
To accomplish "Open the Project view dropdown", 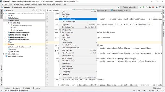I will point(9,10).
